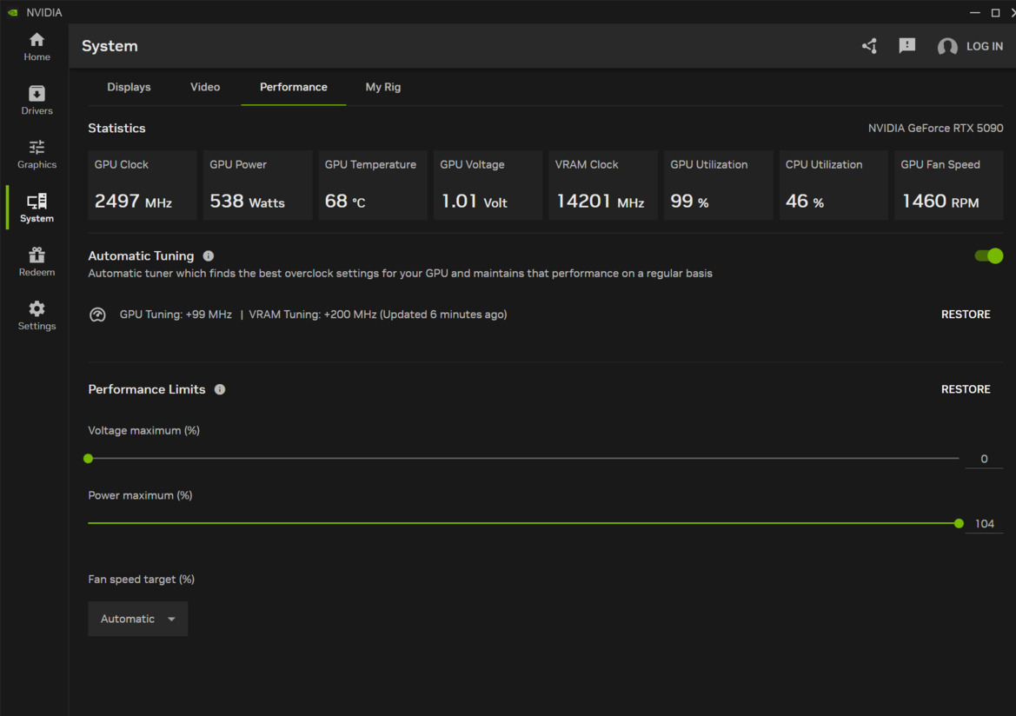Click the System page title
Viewport: 1016px width, 716px height.
click(110, 46)
